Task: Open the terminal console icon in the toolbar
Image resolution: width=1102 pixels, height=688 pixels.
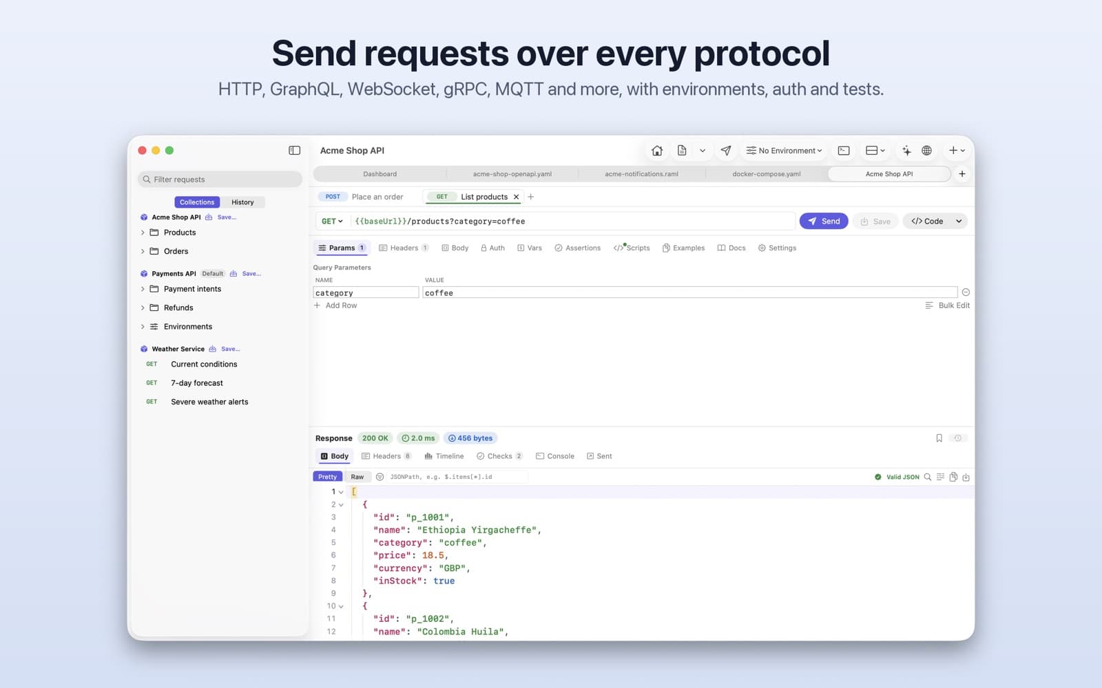Action: coord(844,151)
